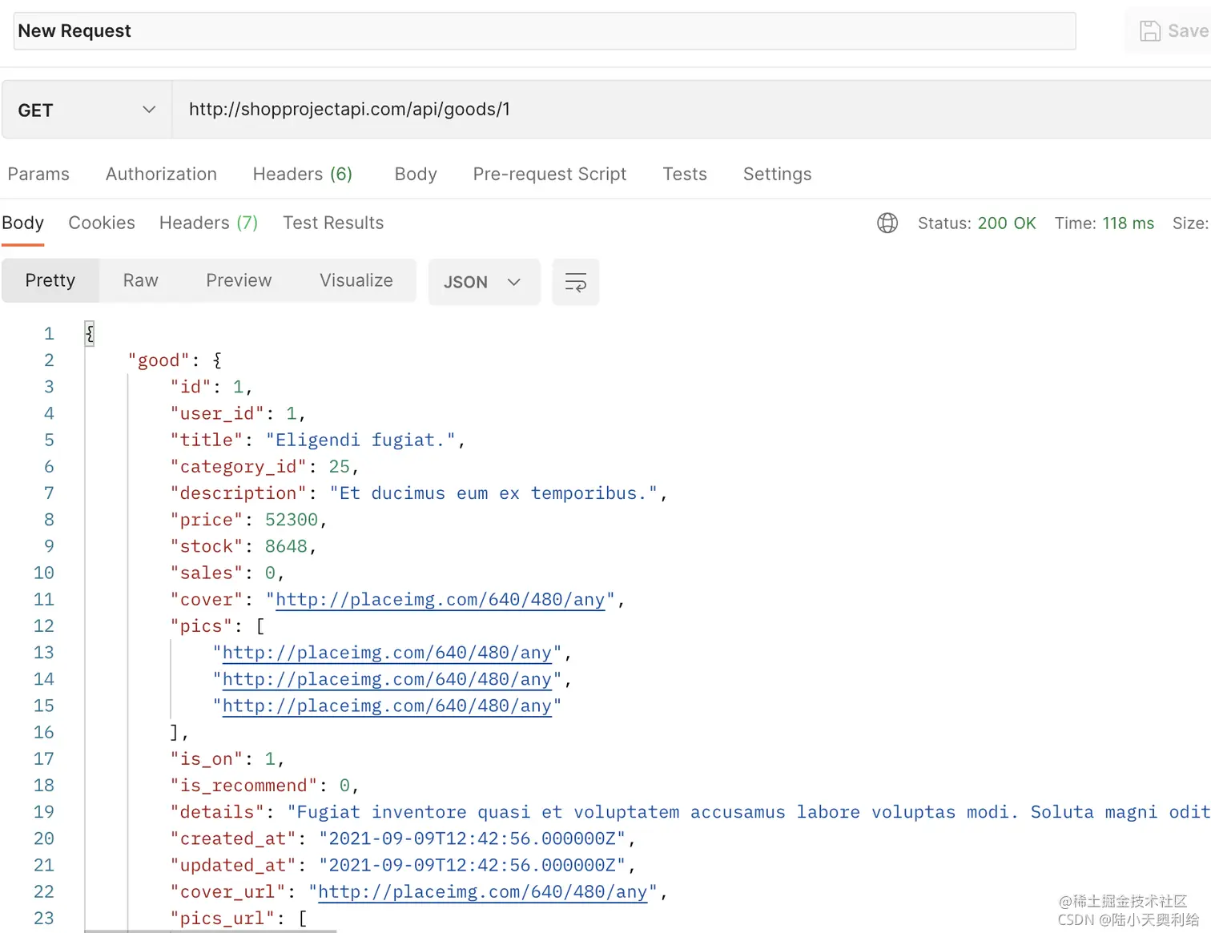
Task: Switch to the Authorization tab
Action: pos(161,174)
